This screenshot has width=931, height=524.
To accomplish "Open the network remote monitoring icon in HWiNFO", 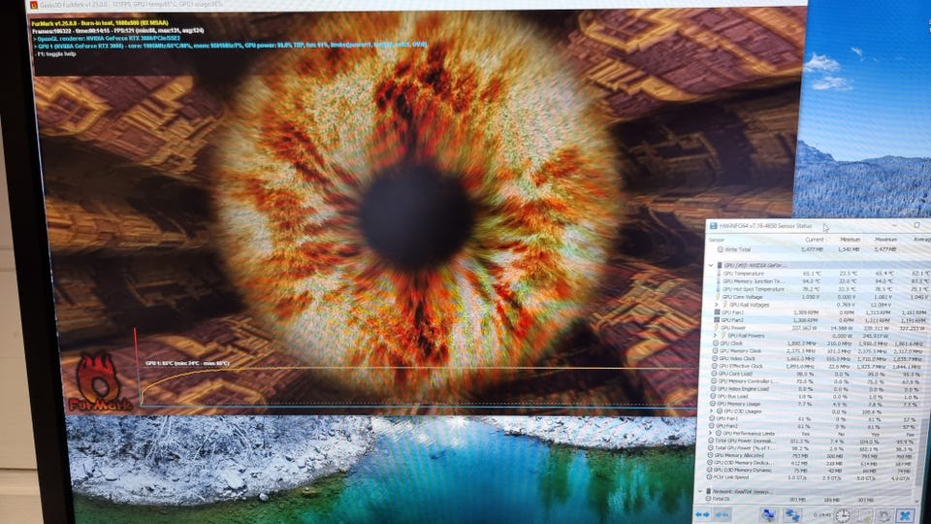I will point(768,514).
